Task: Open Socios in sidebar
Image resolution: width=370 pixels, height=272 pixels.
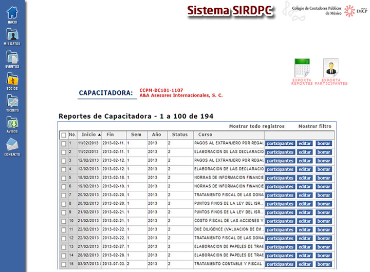Action: (12, 80)
